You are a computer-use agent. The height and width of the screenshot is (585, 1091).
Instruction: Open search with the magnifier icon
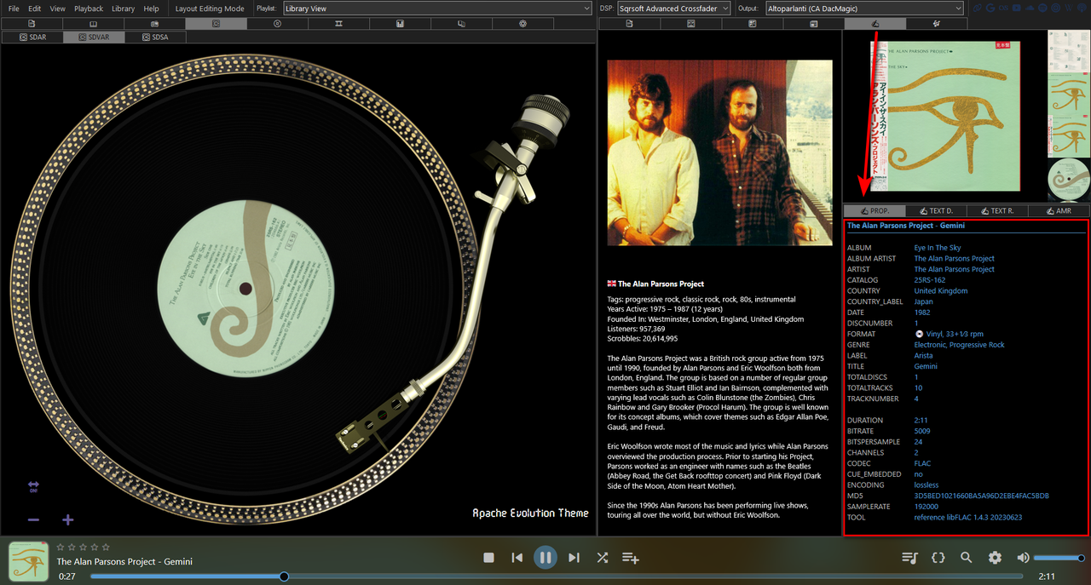click(x=967, y=557)
